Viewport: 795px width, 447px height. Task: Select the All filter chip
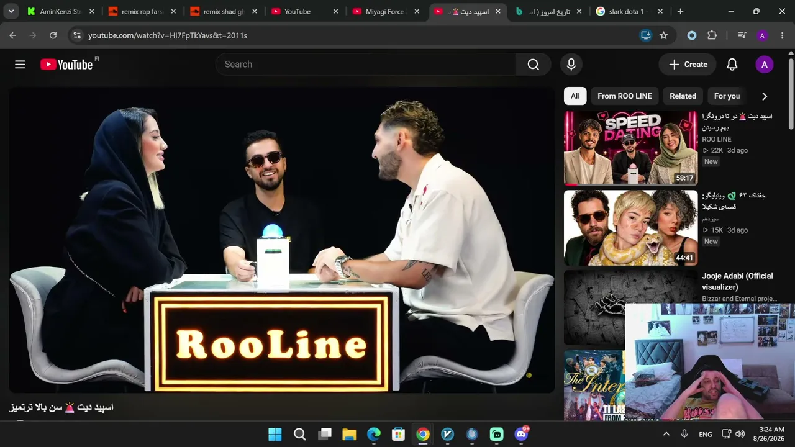click(x=575, y=96)
